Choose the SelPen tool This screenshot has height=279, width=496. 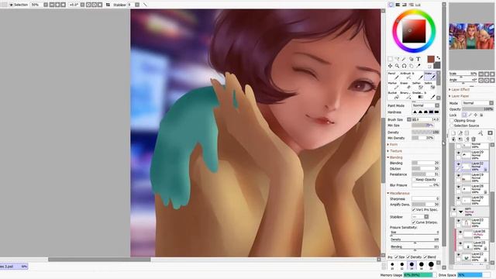[418, 86]
